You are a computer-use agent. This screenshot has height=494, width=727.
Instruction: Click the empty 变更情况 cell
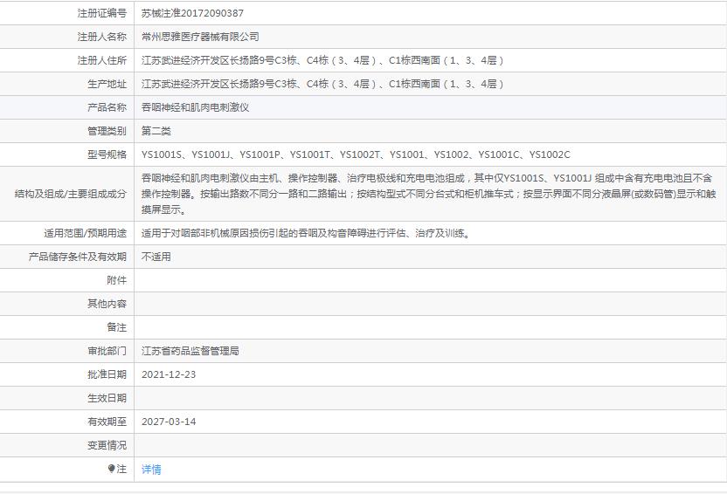coord(430,445)
